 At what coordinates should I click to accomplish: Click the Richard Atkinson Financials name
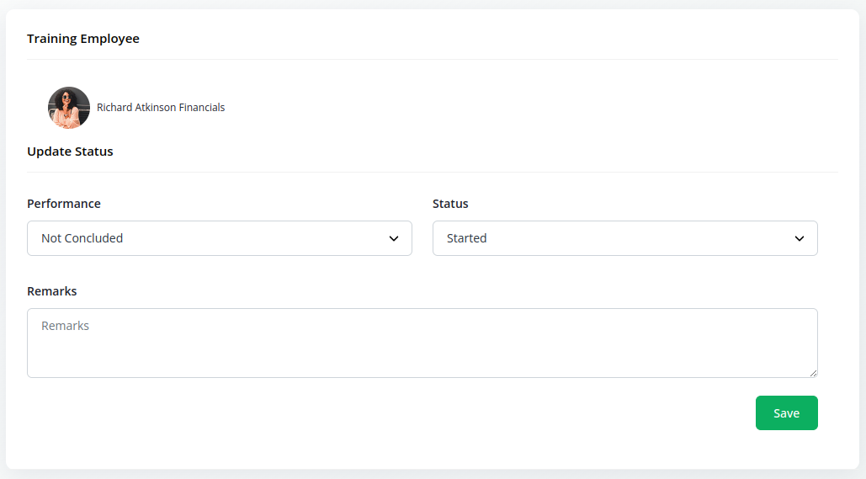[161, 108]
